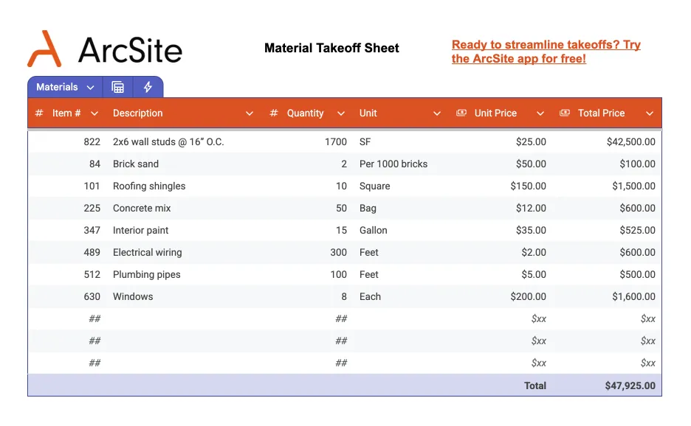Open the Unit Price column dropdown
This screenshot has height=426, width=691.
[x=540, y=114]
